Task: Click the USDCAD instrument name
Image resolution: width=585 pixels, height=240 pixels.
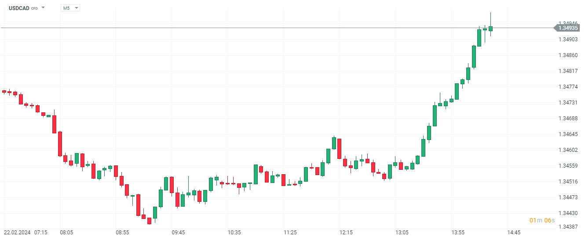Action: pos(19,8)
